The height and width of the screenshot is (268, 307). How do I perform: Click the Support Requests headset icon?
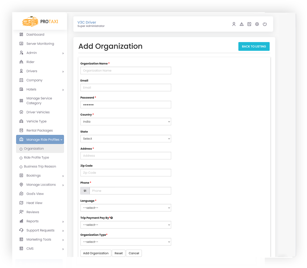click(21, 230)
